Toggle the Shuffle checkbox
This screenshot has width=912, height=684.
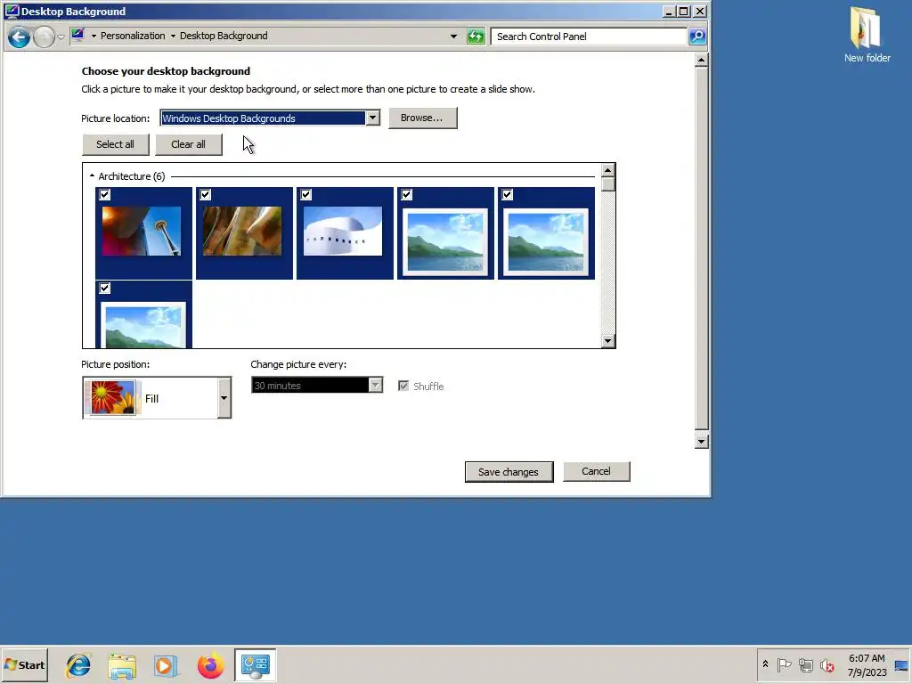403,386
